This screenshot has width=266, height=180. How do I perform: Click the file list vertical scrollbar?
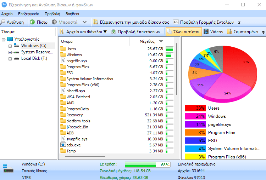(177, 69)
